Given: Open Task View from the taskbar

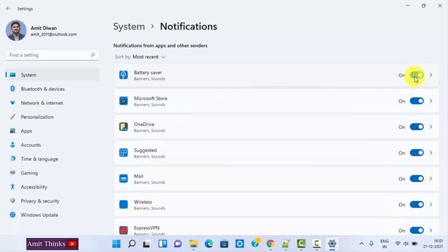Looking at the screenshot, I should (147, 244).
